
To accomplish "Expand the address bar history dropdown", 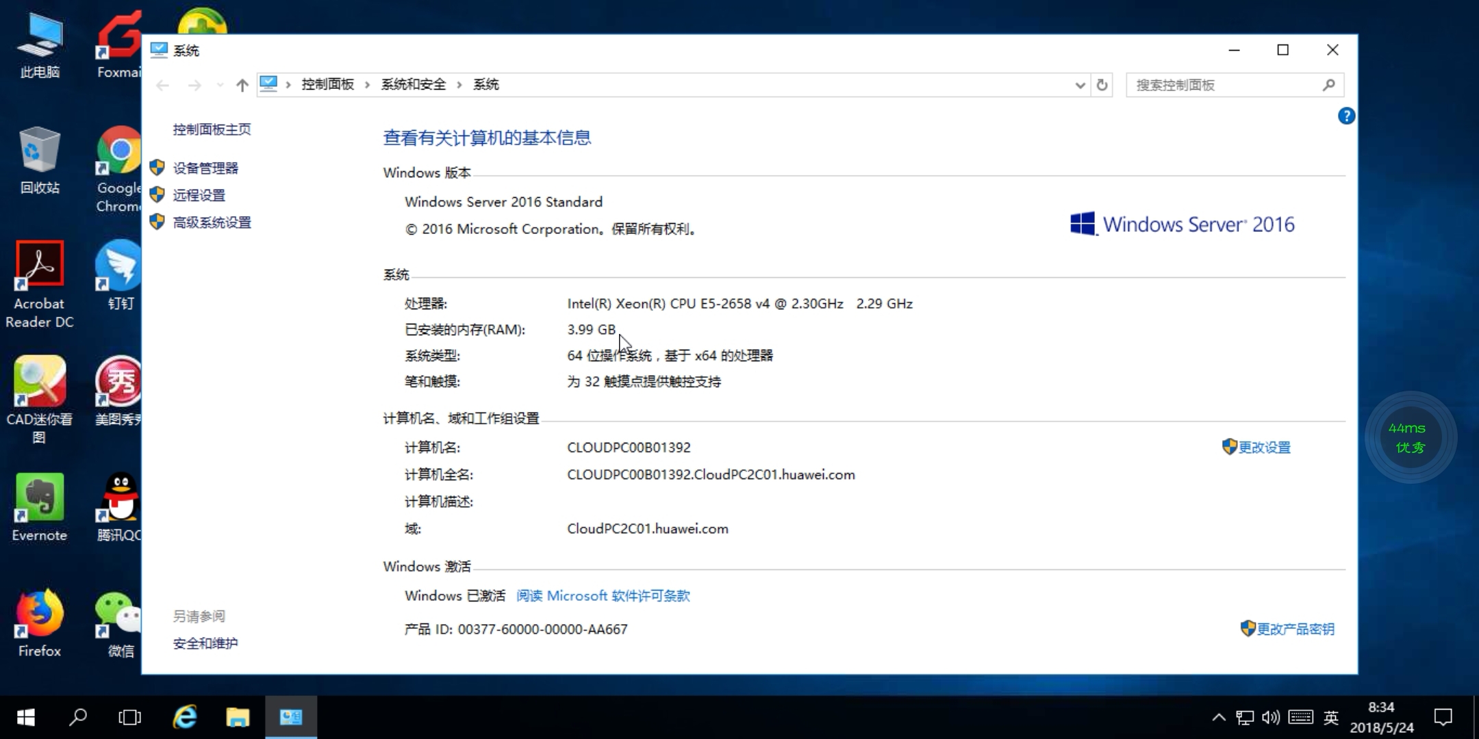I will click(x=1080, y=85).
